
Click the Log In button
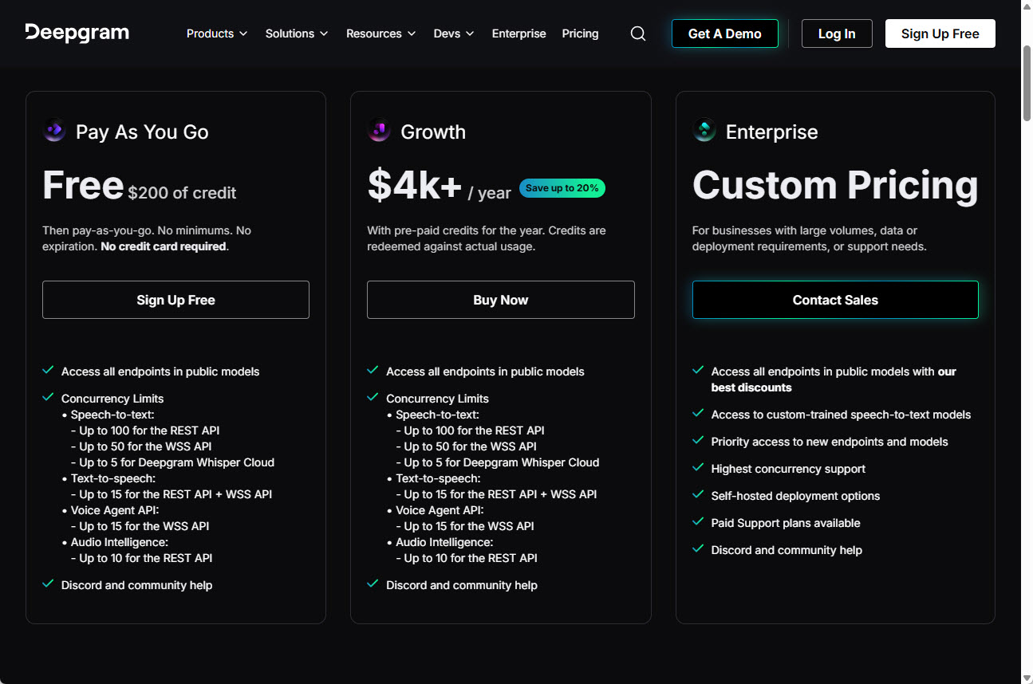click(x=837, y=33)
